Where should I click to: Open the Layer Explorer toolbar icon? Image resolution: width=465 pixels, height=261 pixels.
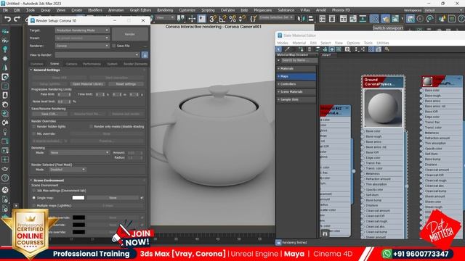pyautogui.click(x=332, y=19)
